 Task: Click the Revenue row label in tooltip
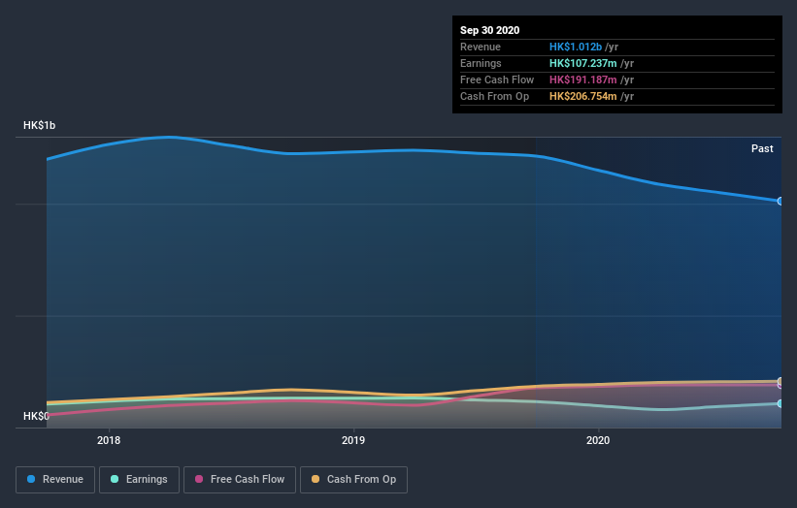(x=481, y=47)
